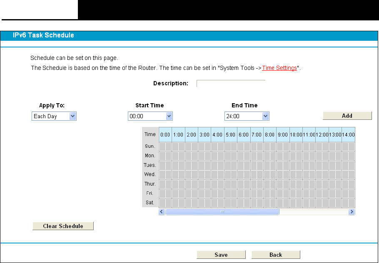Viewport: 379px width, 263px height.
Task: Save the IPv6 task schedule
Action: tap(221, 255)
